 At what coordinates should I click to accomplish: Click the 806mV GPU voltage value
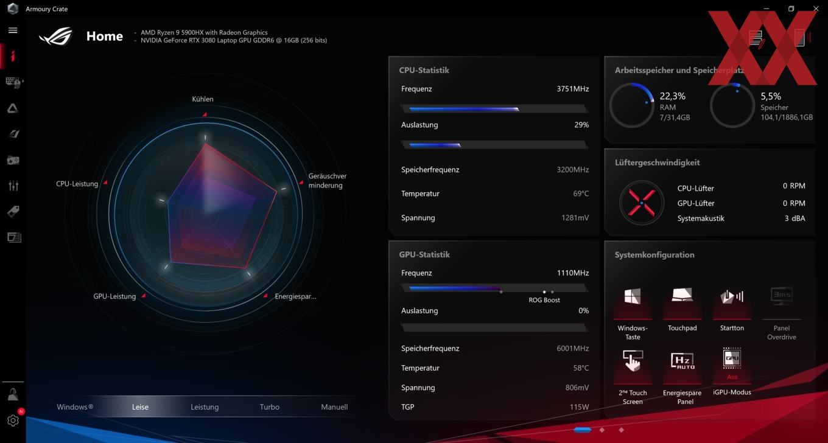click(x=577, y=388)
